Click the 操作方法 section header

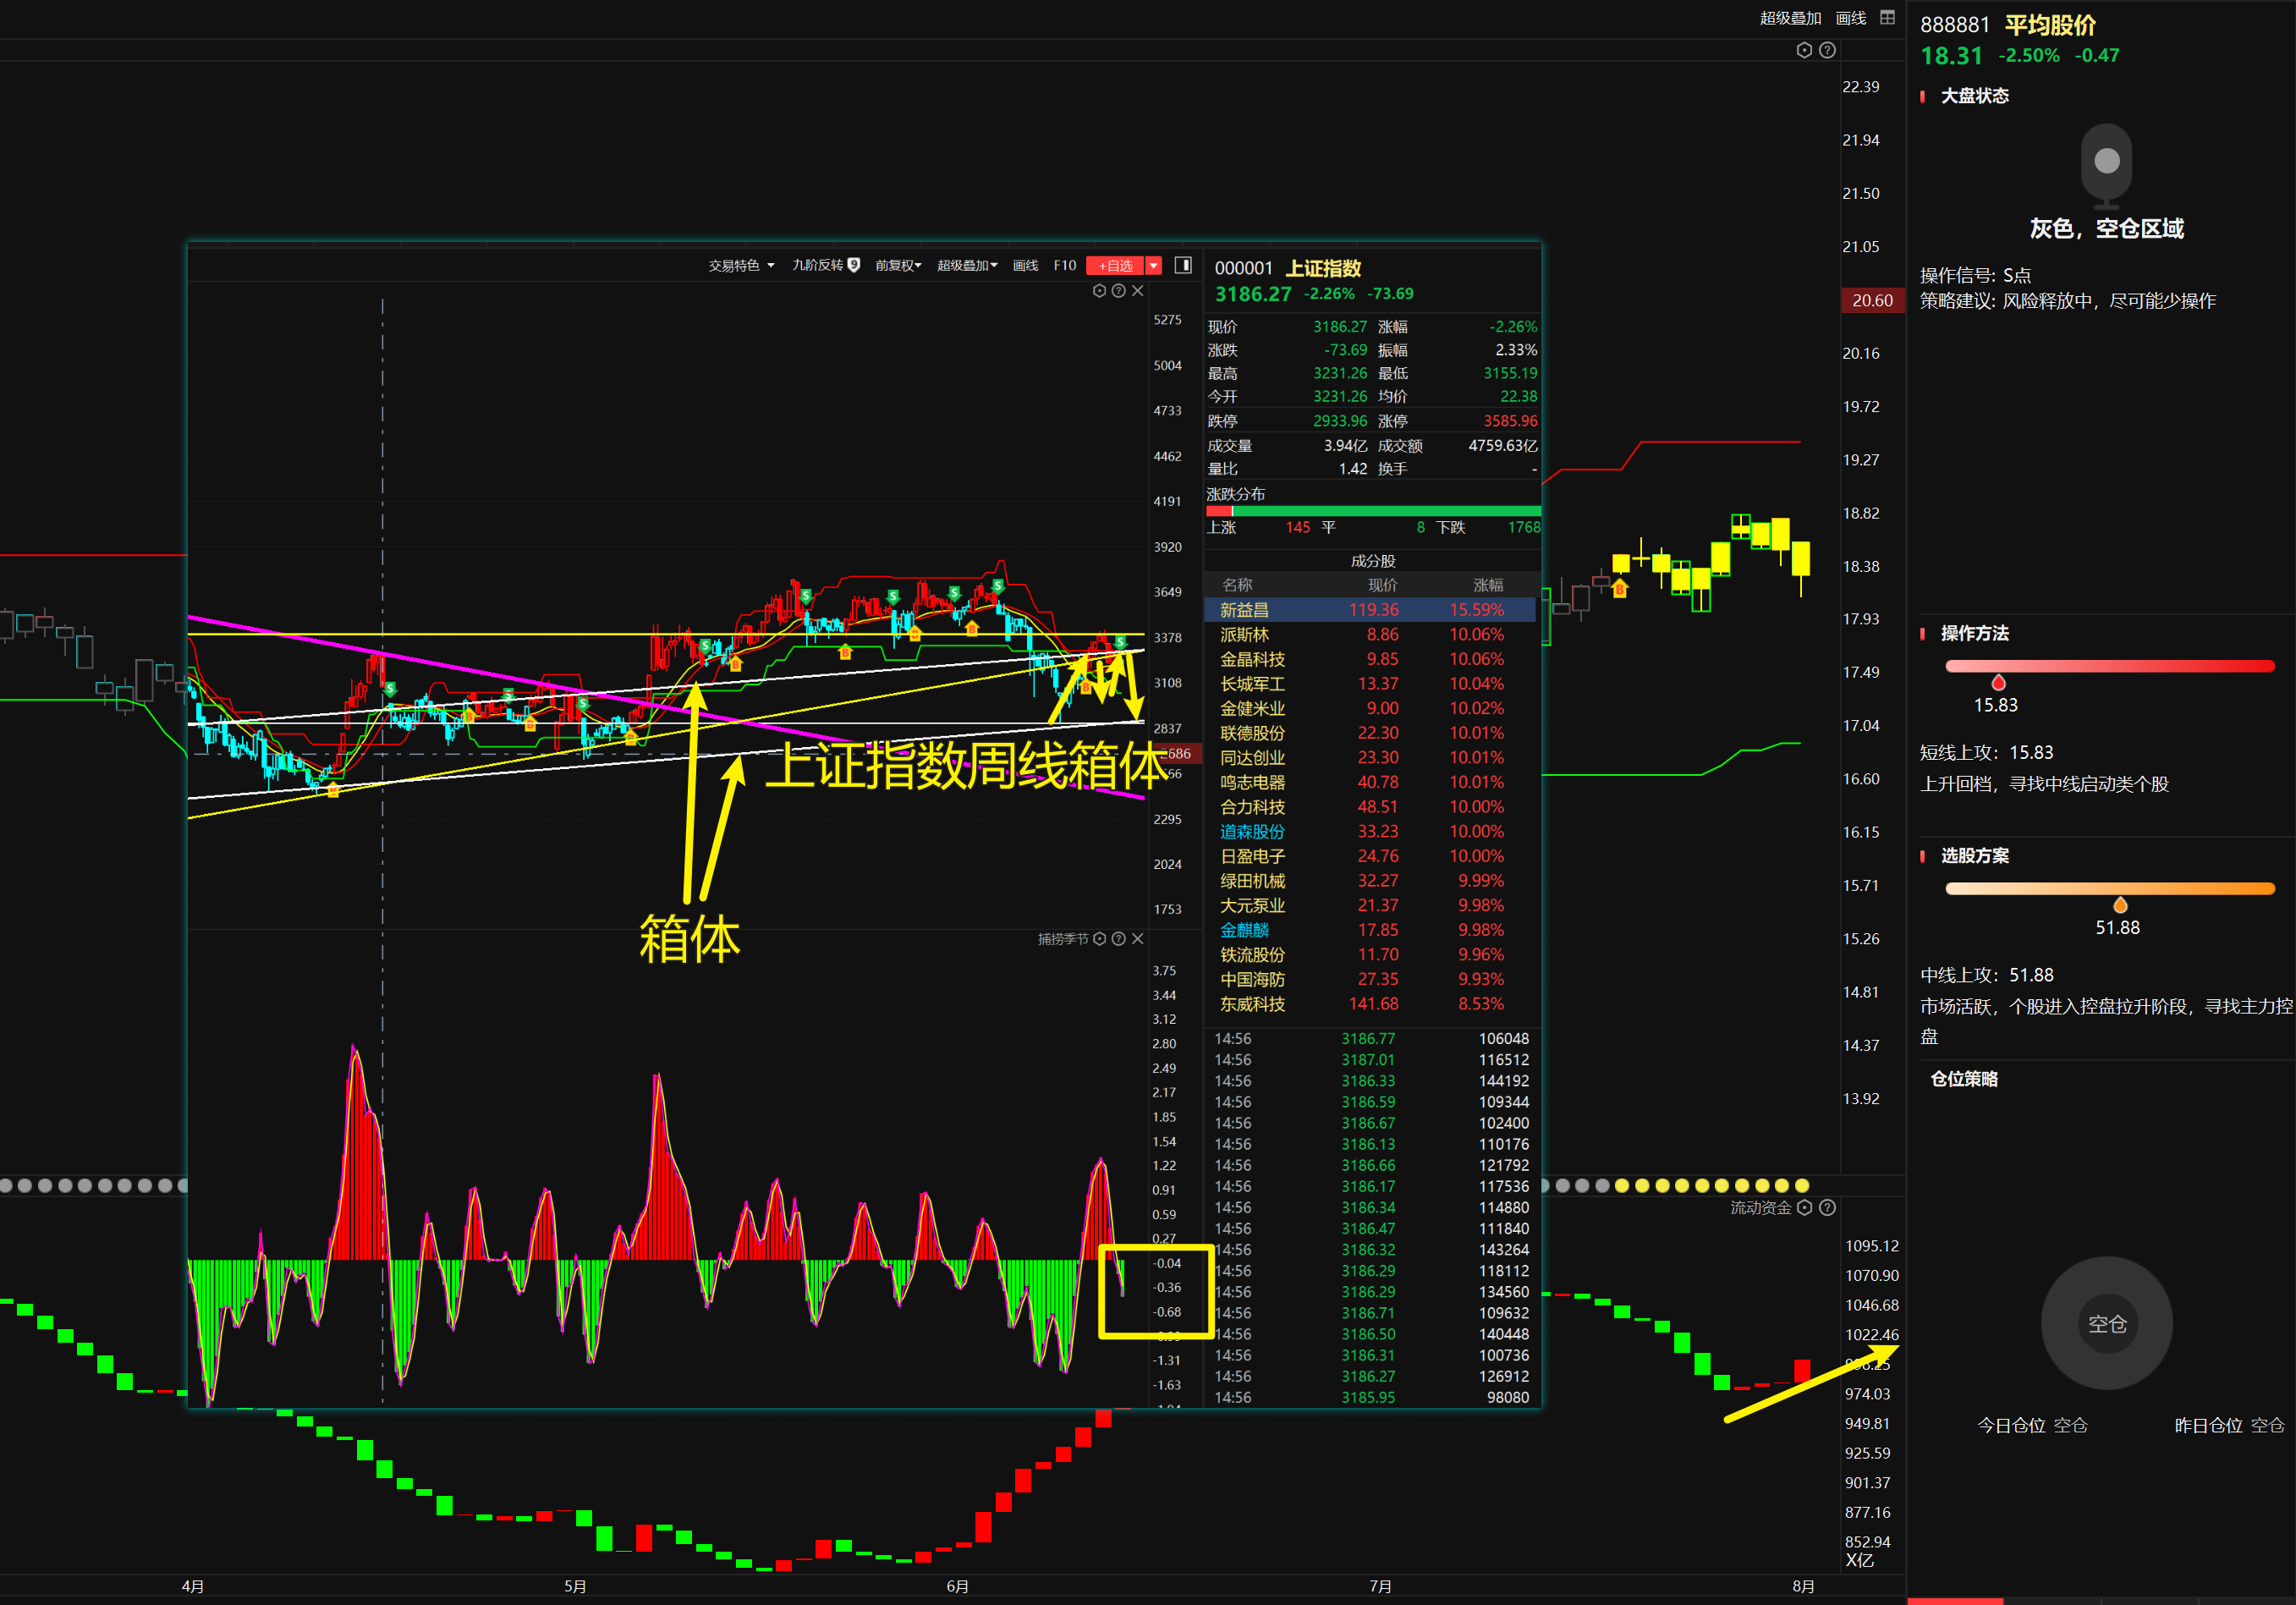point(1974,633)
